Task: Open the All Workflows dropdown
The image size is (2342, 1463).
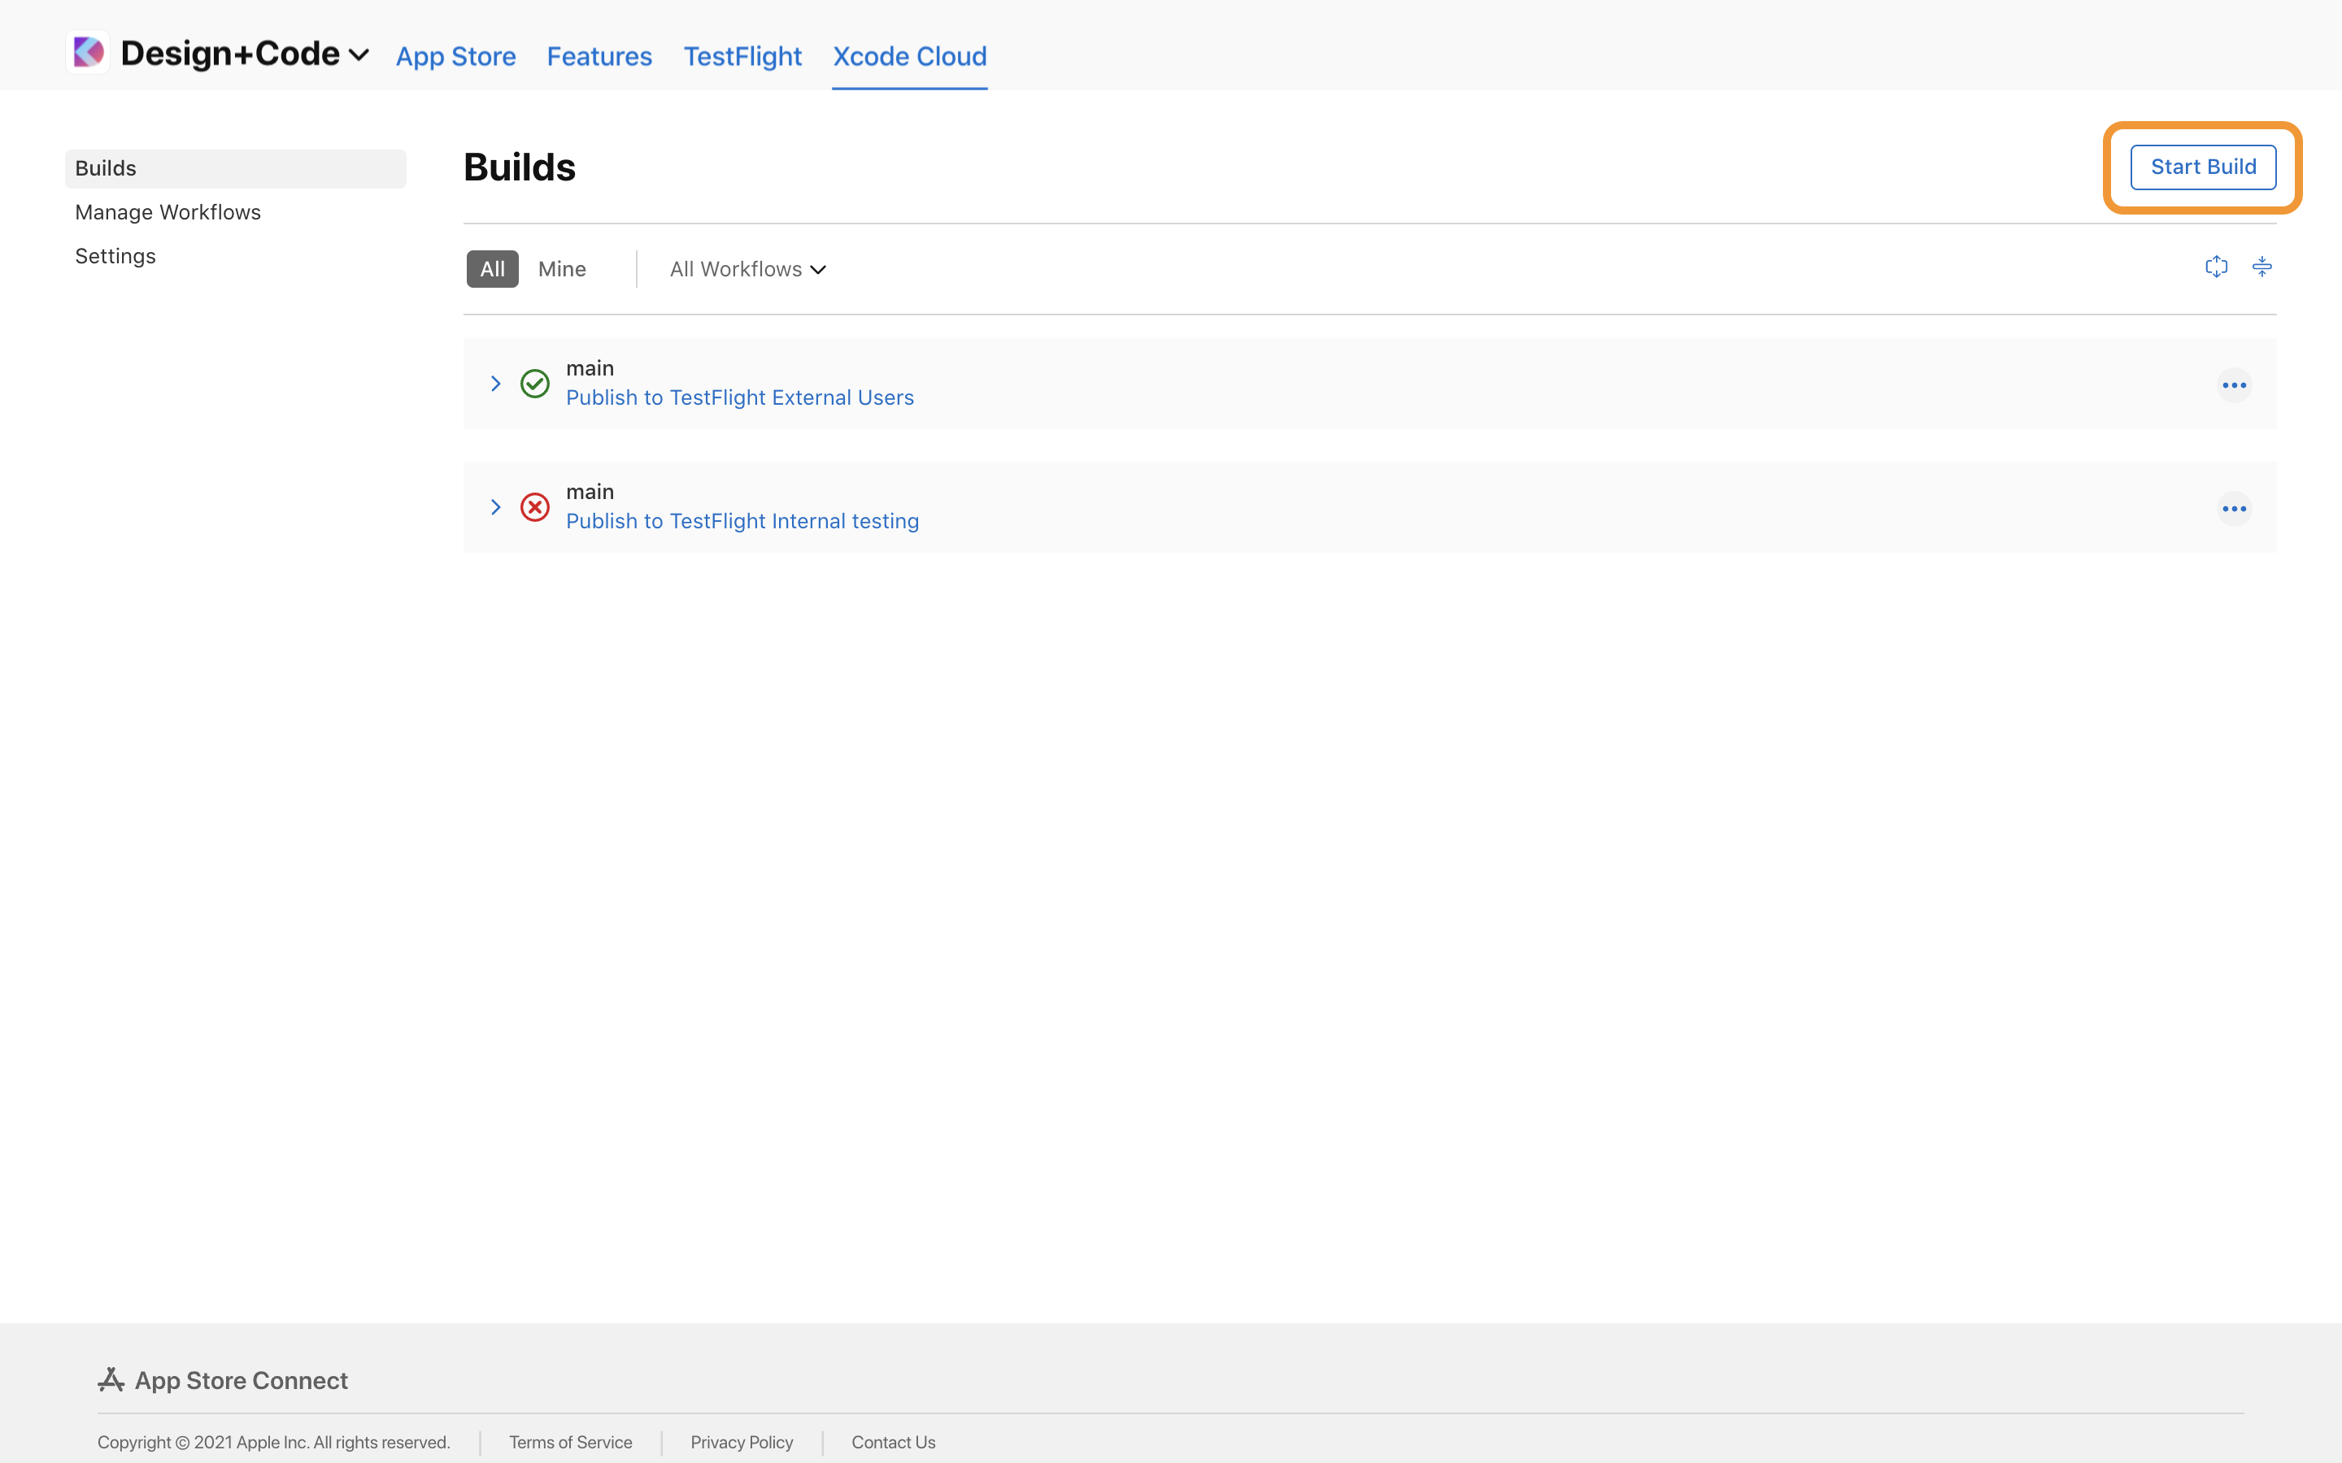Action: click(747, 268)
